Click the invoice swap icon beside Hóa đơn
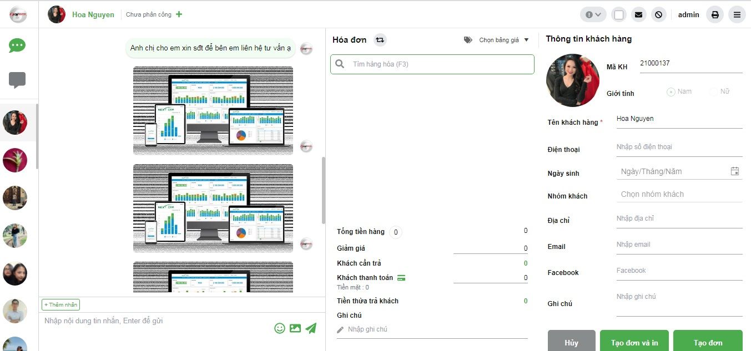The width and height of the screenshot is (751, 351). (380, 39)
